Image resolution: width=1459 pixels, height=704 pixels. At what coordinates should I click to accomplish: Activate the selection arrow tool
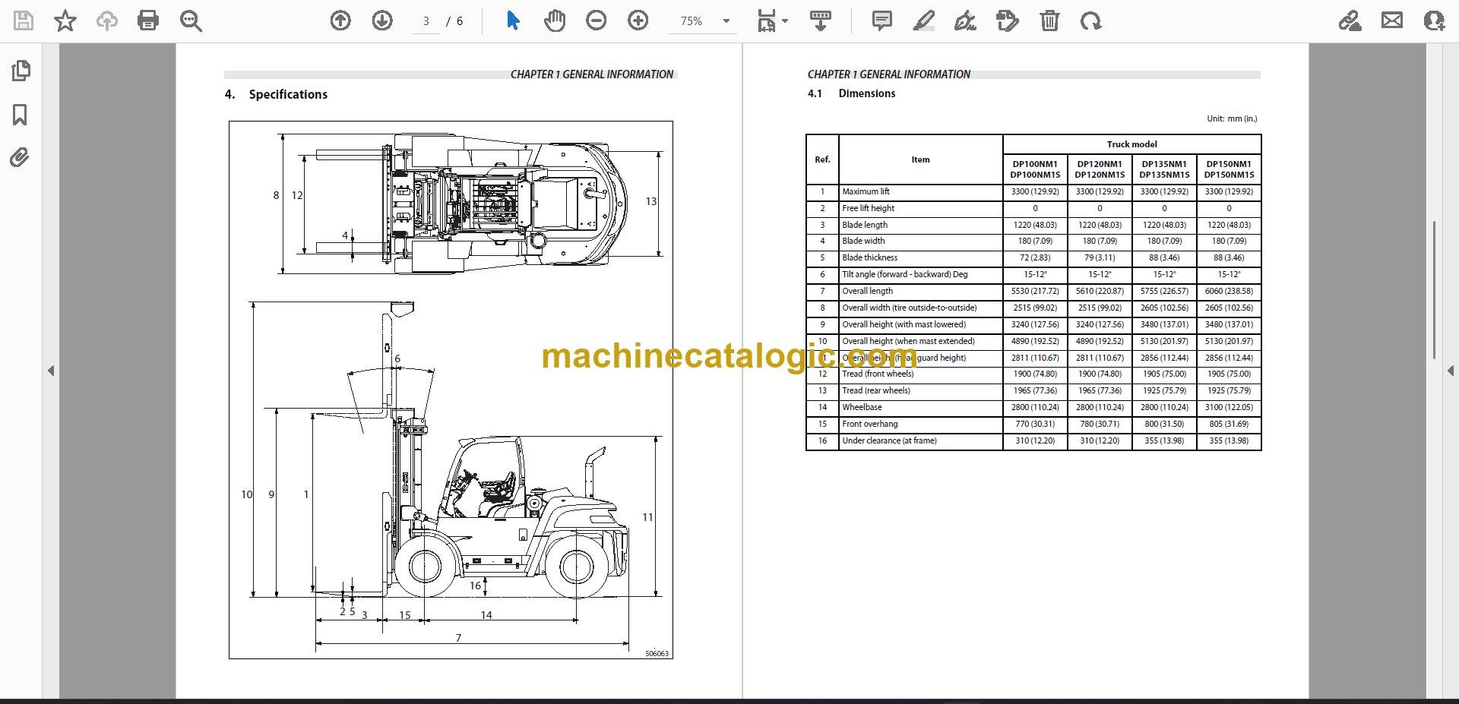click(x=513, y=21)
